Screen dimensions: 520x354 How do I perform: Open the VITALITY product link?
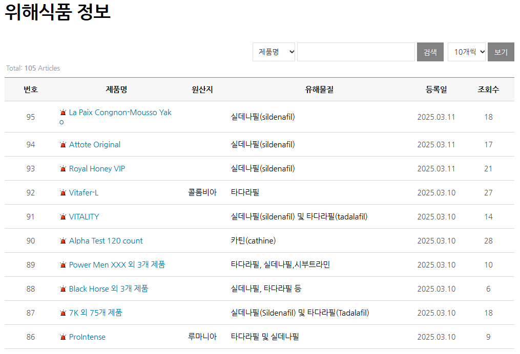point(84,217)
